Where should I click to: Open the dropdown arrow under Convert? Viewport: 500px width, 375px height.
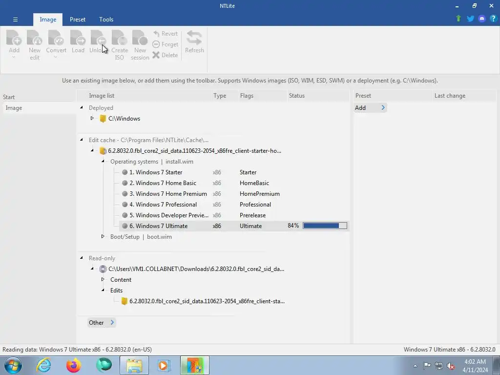(x=56, y=58)
